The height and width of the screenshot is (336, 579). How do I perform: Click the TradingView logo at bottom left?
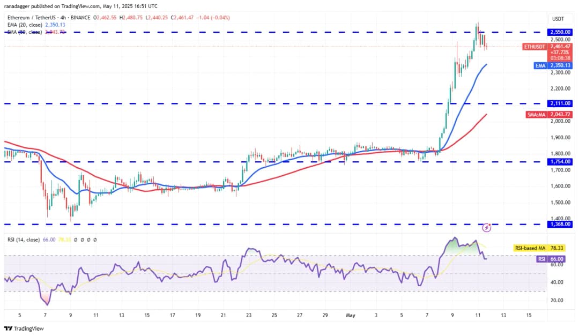[x=24, y=328]
